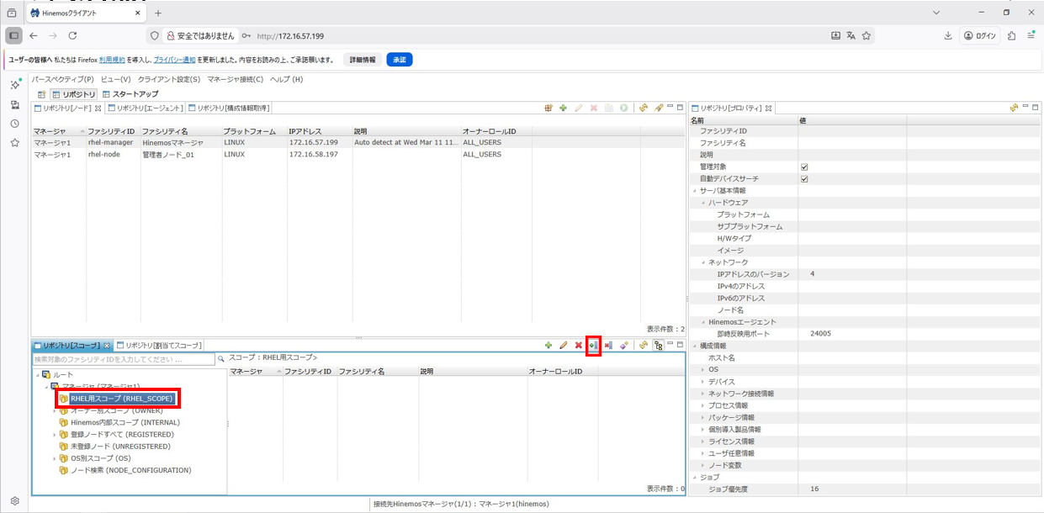Click the magnifier search icon beside facility ID field
The width and height of the screenshot is (1044, 513).
click(221, 359)
